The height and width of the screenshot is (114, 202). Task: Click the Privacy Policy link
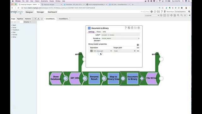145,12
